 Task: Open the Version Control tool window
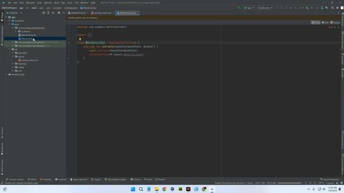point(15,180)
